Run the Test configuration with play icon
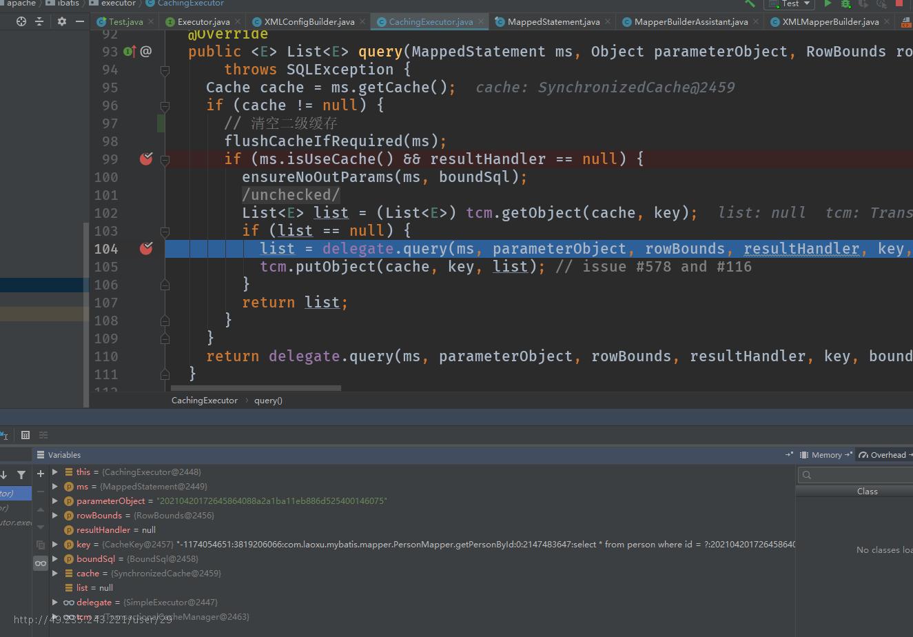 tap(828, 3)
